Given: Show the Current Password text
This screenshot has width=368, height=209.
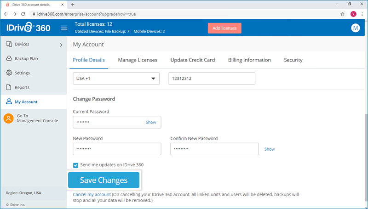Looking at the screenshot, I should pos(151,122).
